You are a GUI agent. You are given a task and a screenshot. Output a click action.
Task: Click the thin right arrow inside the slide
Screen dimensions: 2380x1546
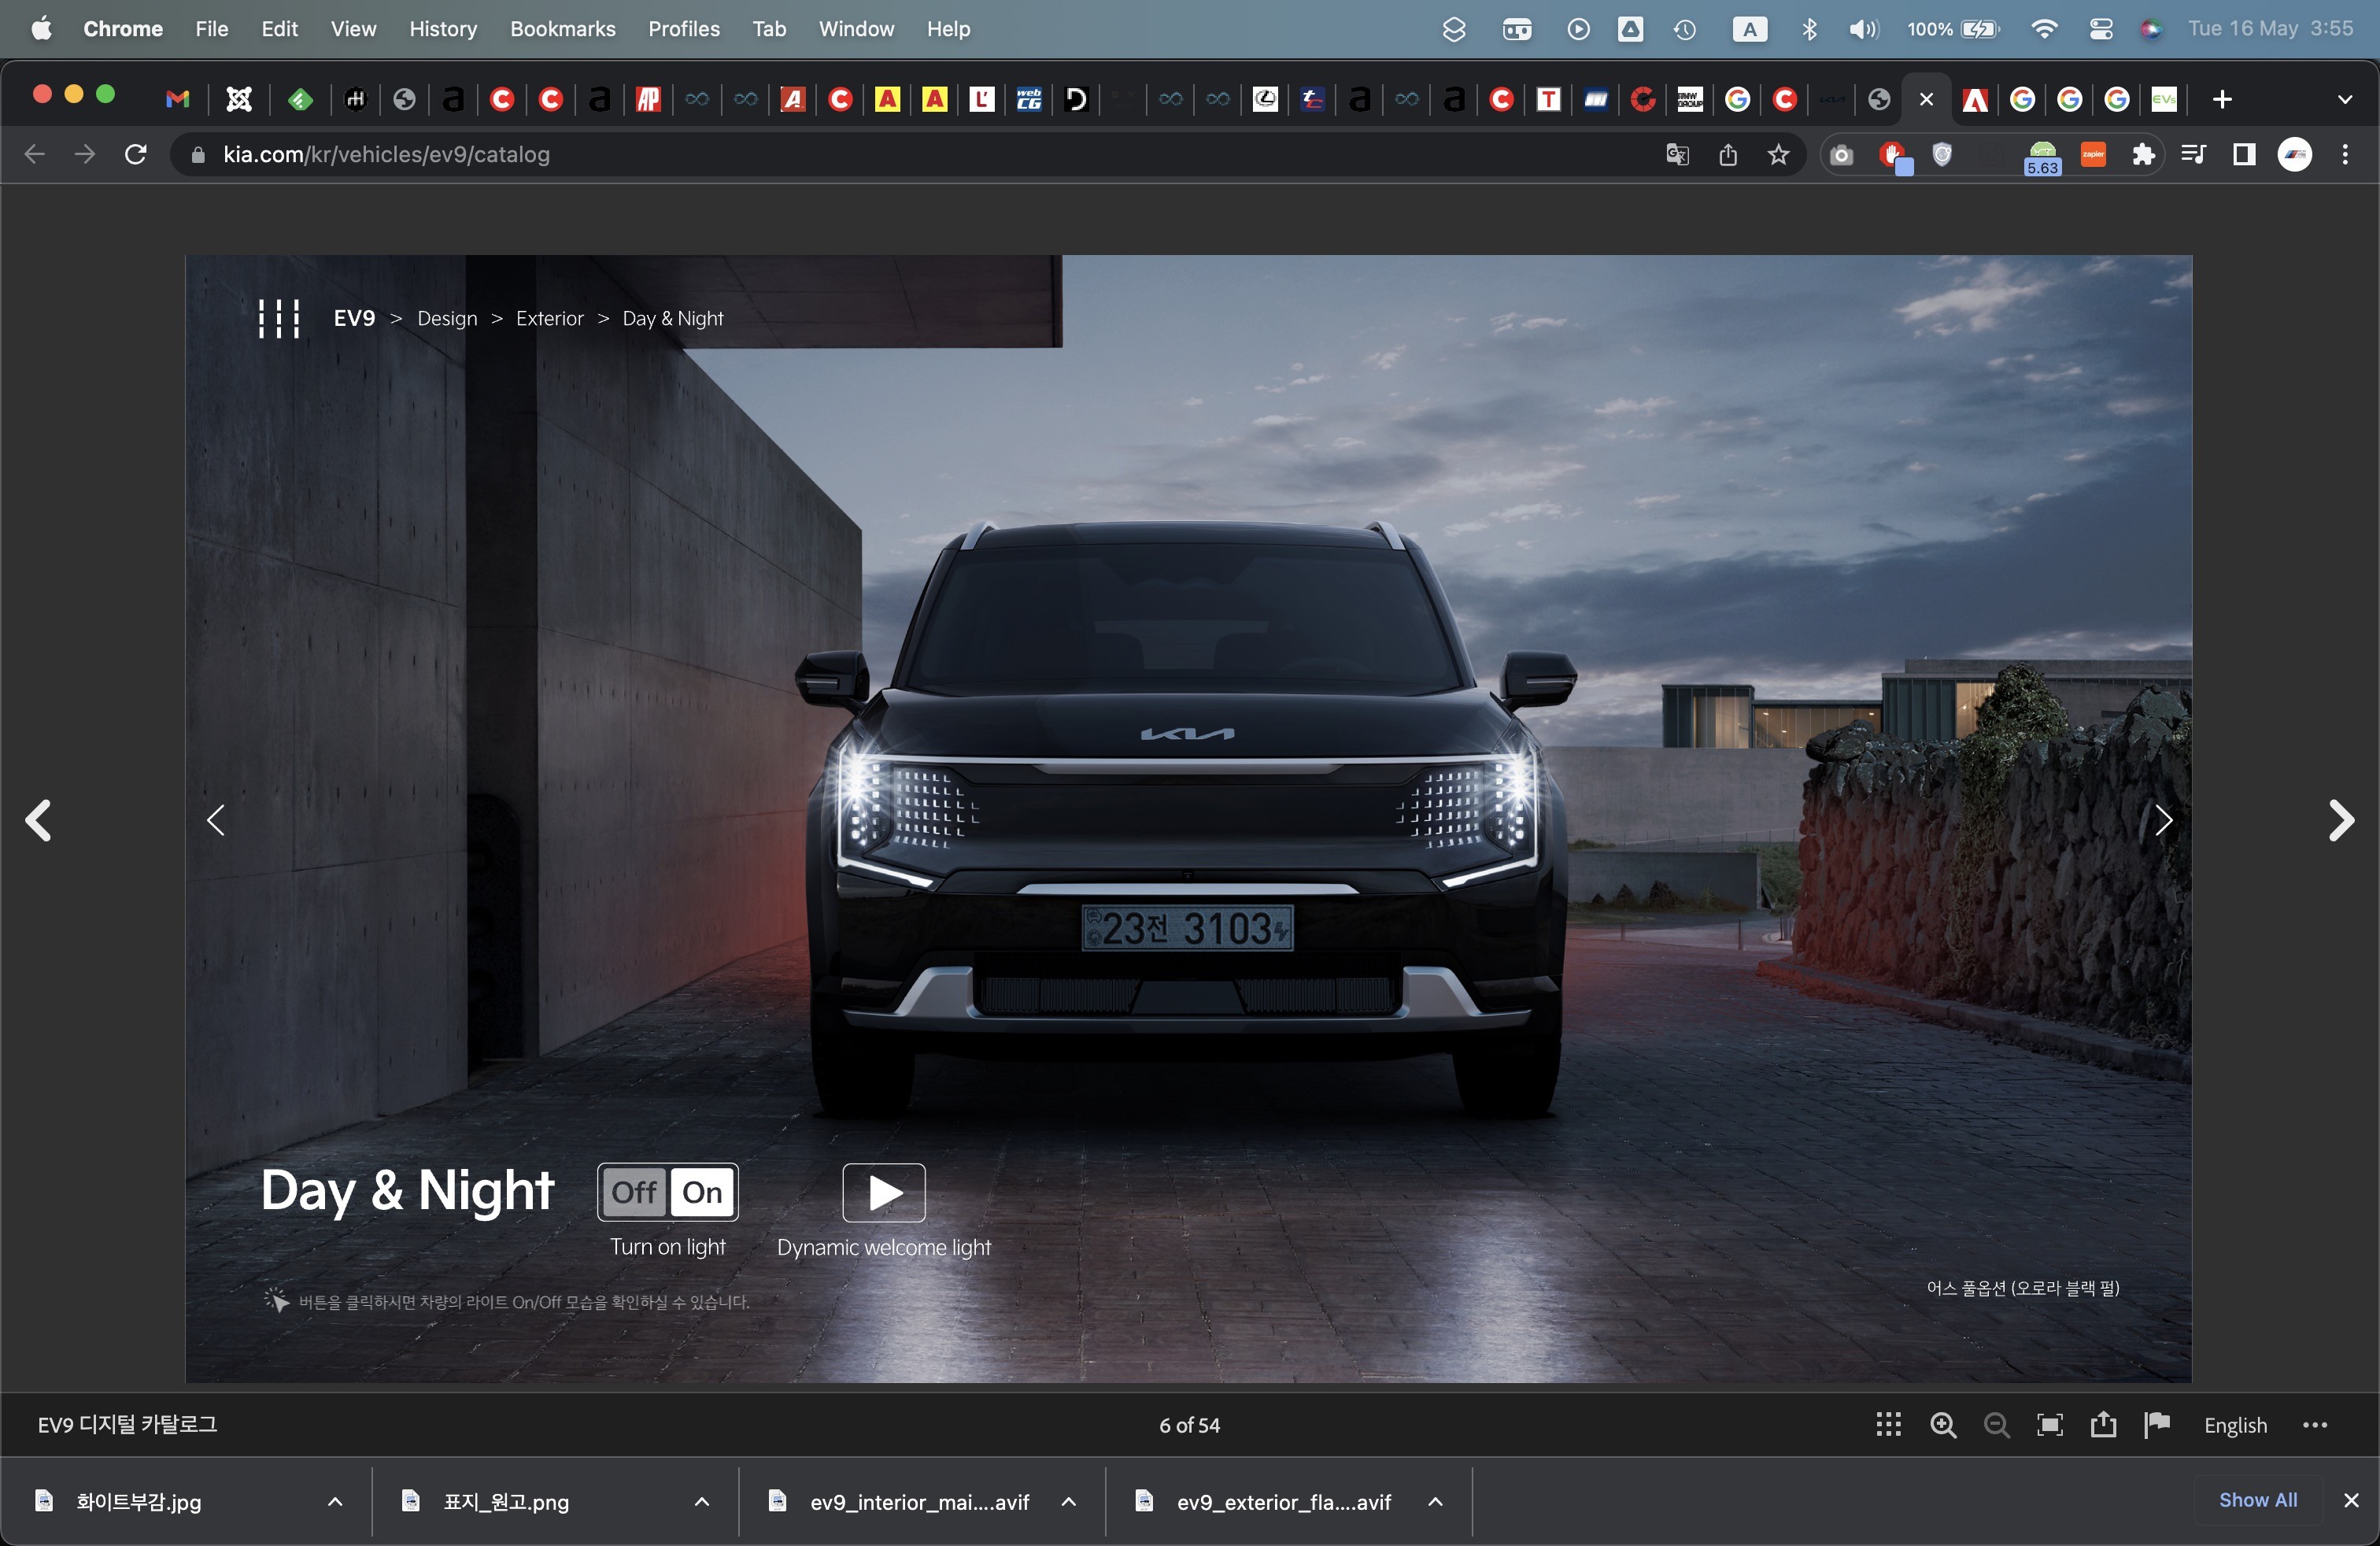(2164, 820)
